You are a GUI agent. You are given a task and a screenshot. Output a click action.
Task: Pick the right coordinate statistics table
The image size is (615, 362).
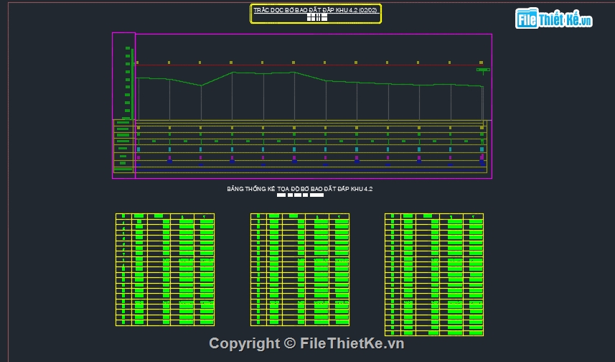pyautogui.click(x=434, y=274)
